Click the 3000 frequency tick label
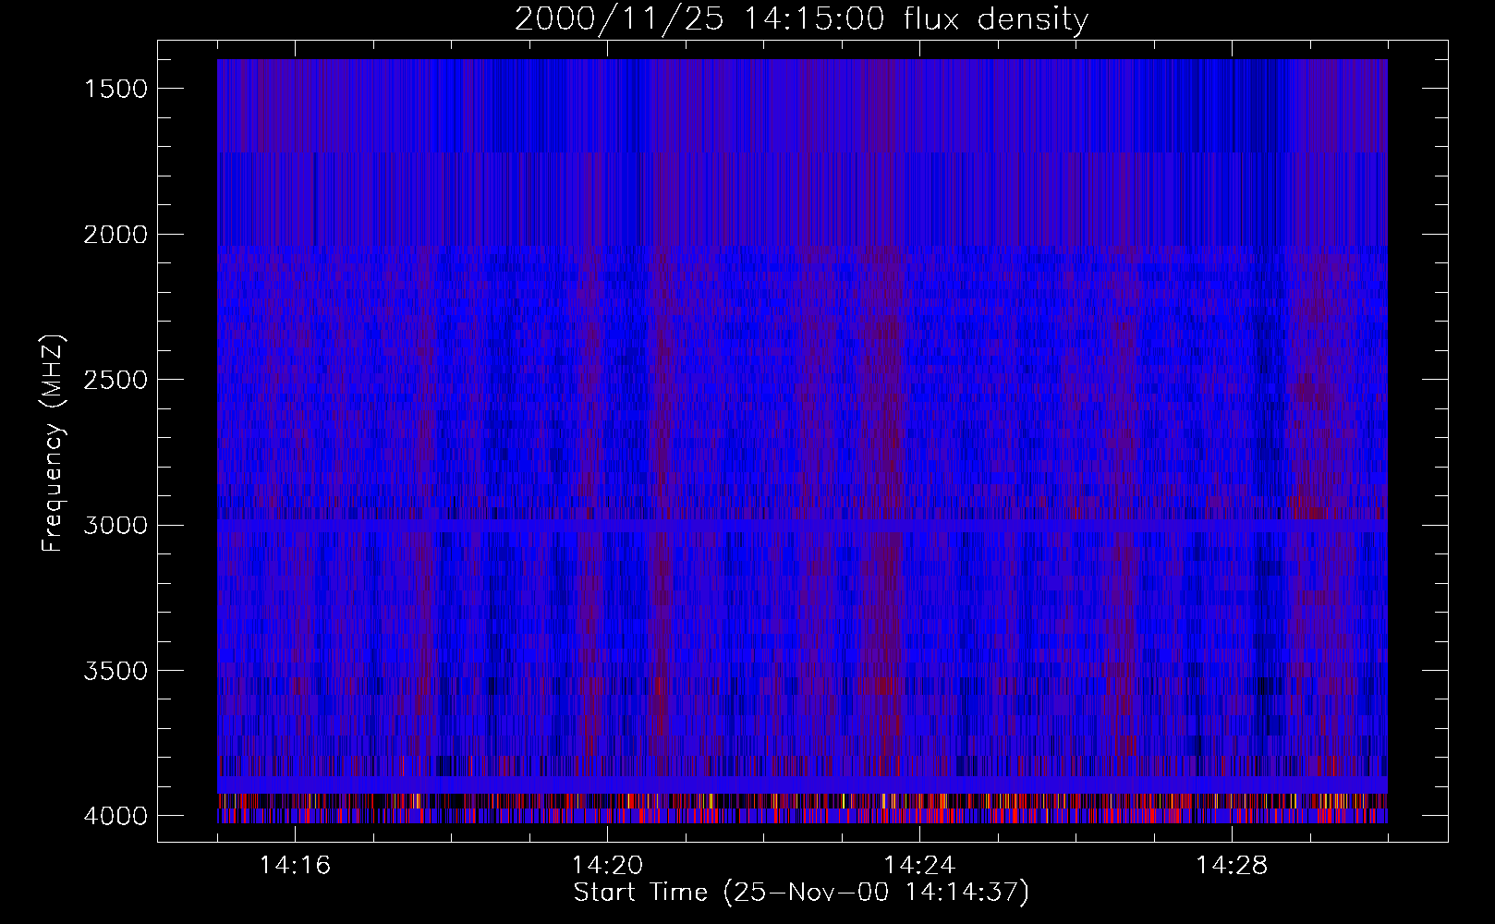Screen dimensions: 1495x924 coord(115,525)
